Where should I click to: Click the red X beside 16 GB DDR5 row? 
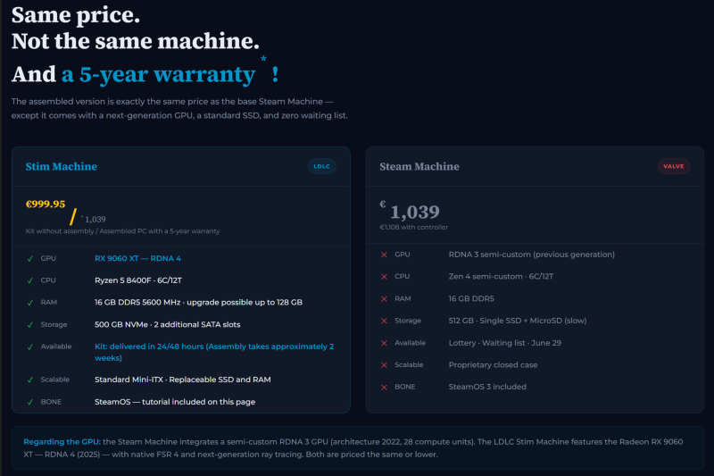coord(384,299)
